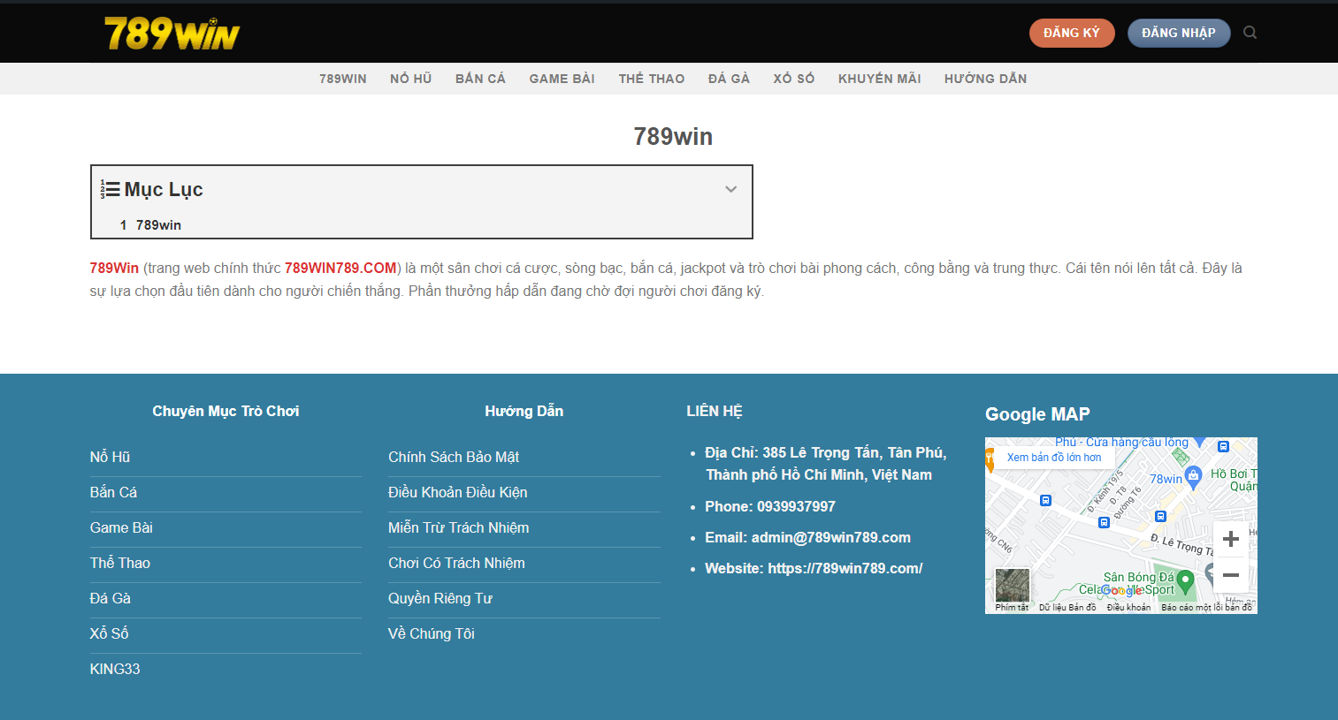1338x720 pixels.
Task: Open Chính Sách Bảo Mật link
Action: (454, 457)
